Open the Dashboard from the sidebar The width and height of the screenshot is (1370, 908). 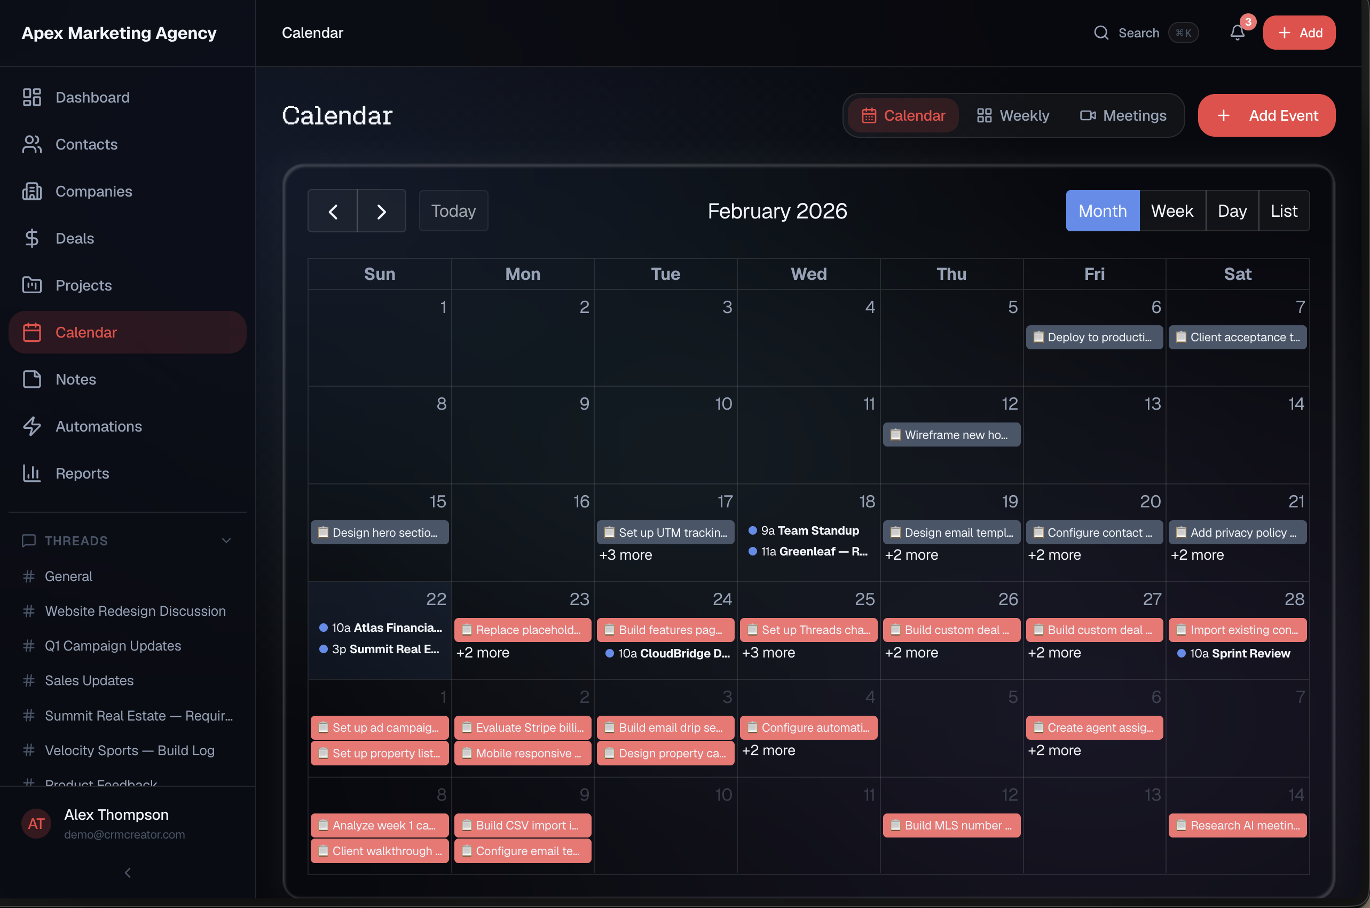click(92, 97)
